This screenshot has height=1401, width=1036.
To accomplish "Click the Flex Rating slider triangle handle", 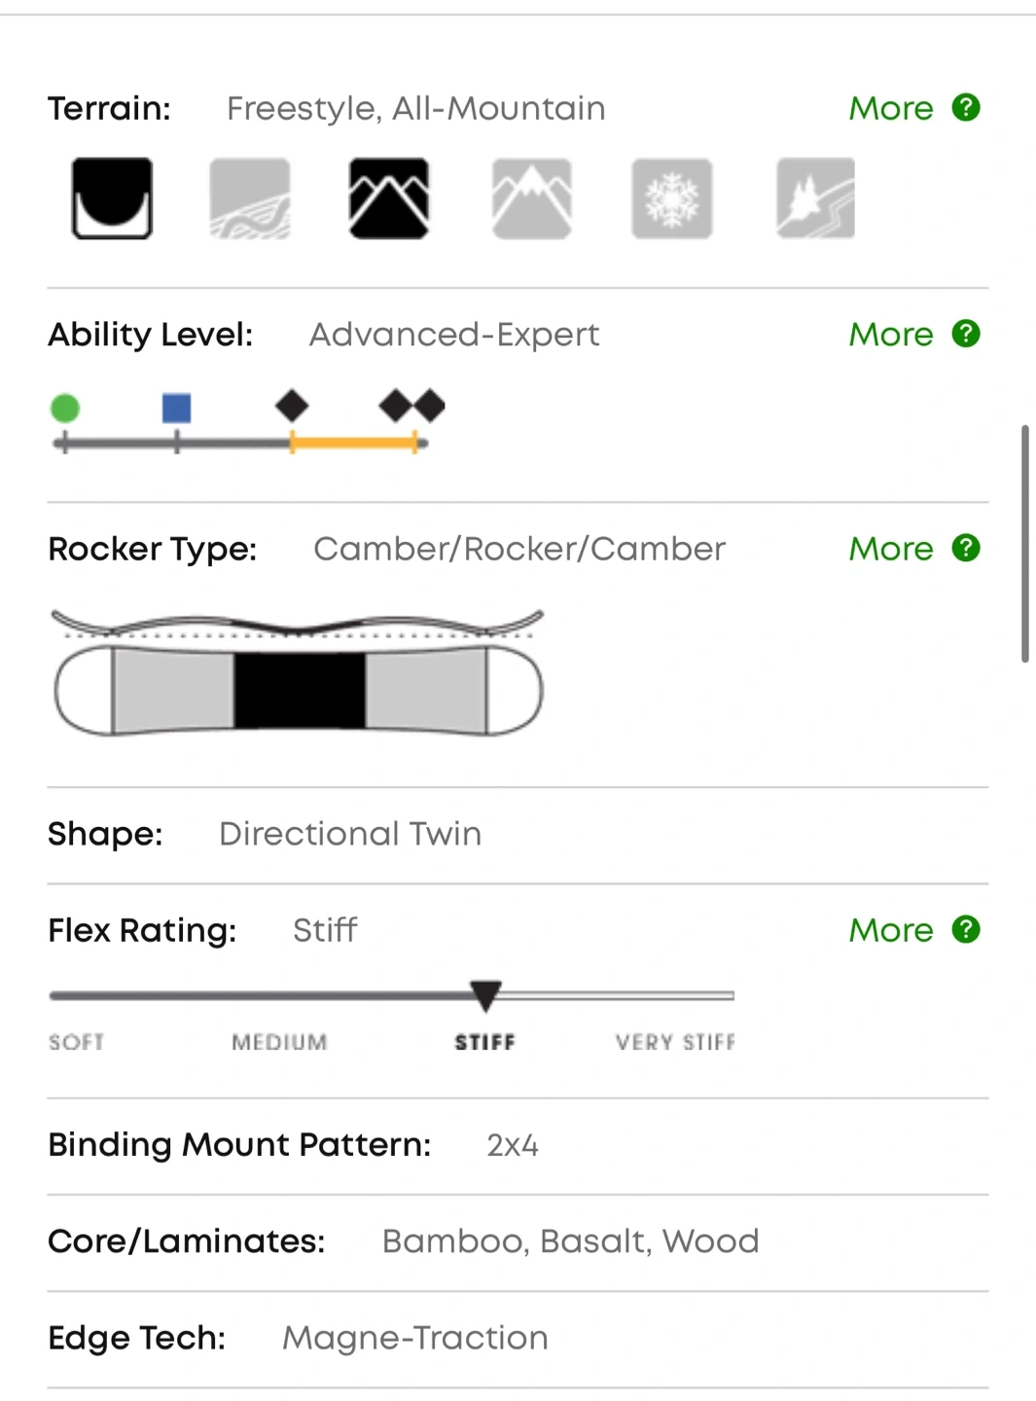I will pos(485,994).
